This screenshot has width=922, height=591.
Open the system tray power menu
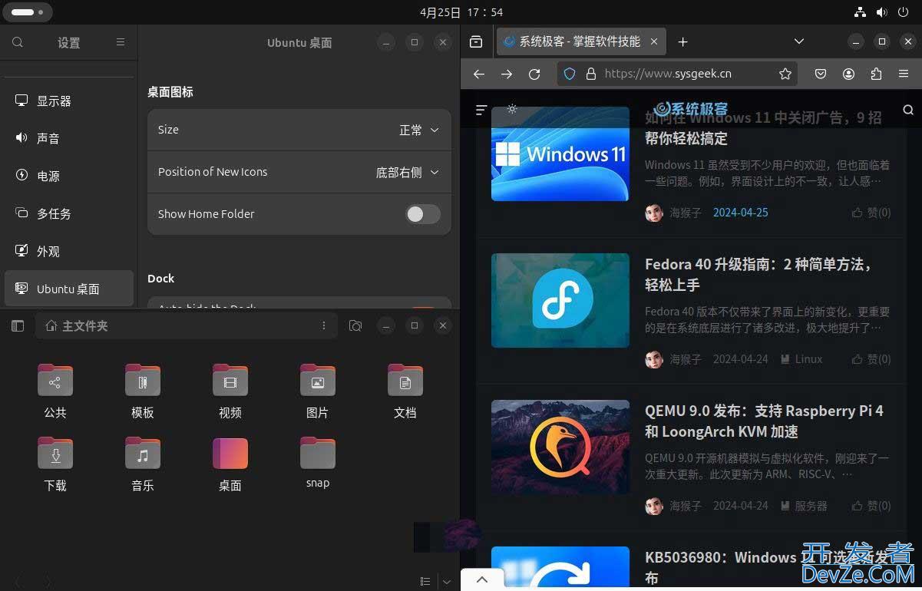click(904, 12)
